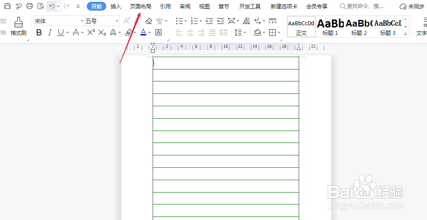Expand font color dropdown arrow

point(150,33)
